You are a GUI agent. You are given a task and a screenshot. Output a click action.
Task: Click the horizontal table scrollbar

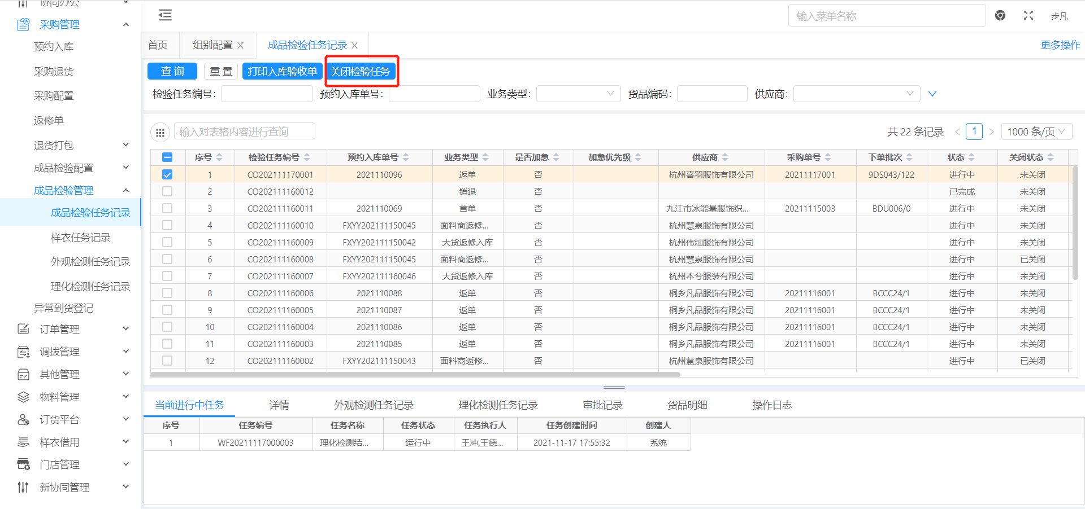415,374
